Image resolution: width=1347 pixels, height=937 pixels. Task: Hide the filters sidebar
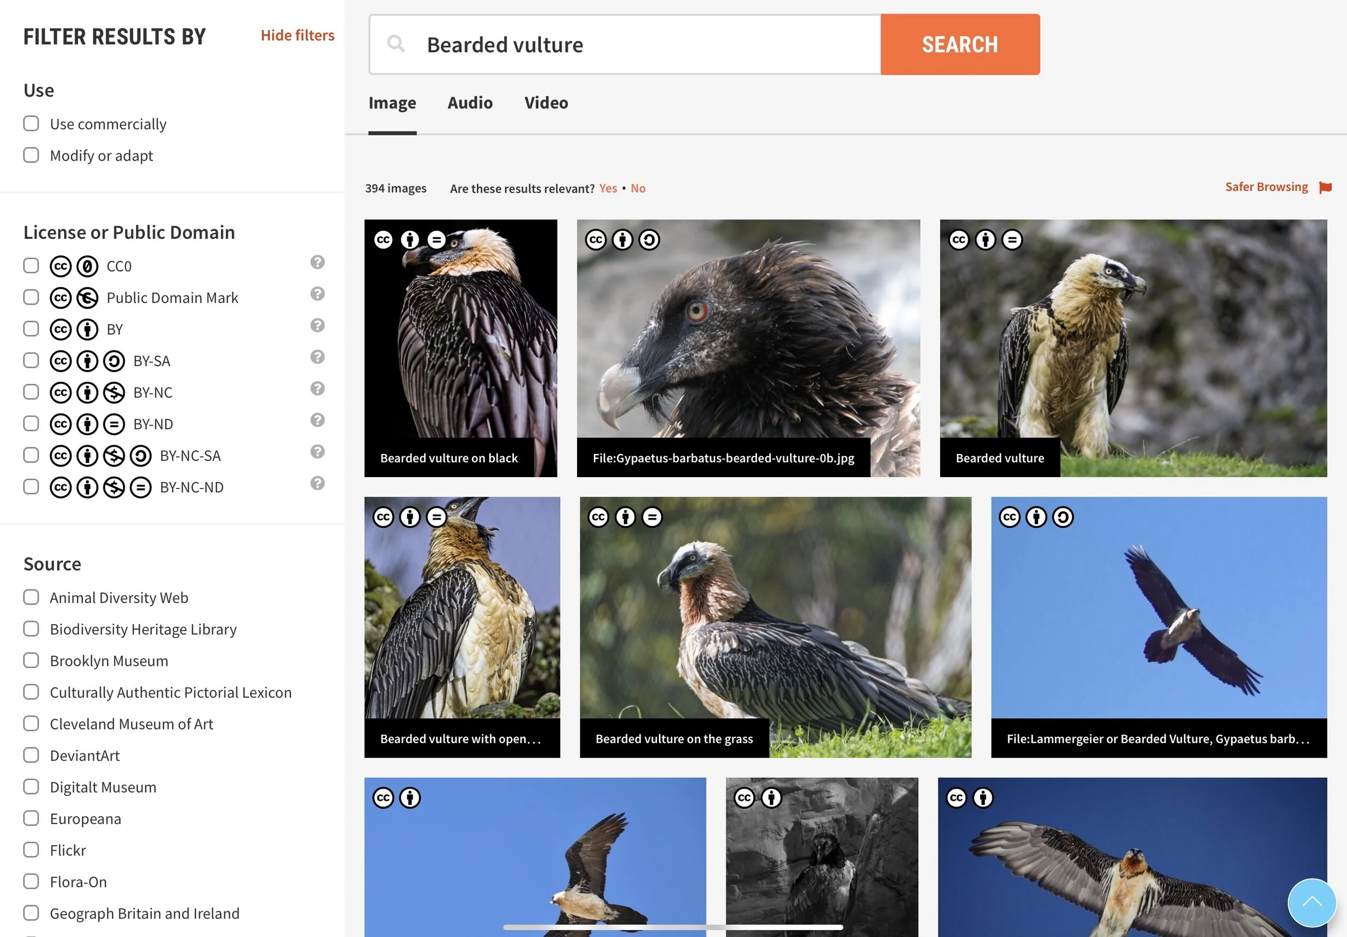[x=297, y=36]
